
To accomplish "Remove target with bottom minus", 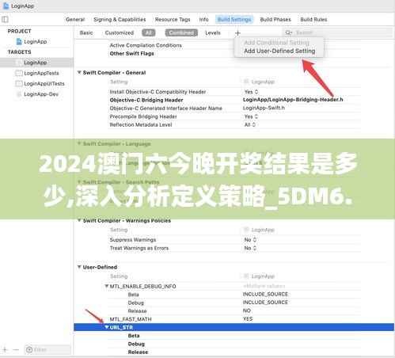I will [16, 349].
